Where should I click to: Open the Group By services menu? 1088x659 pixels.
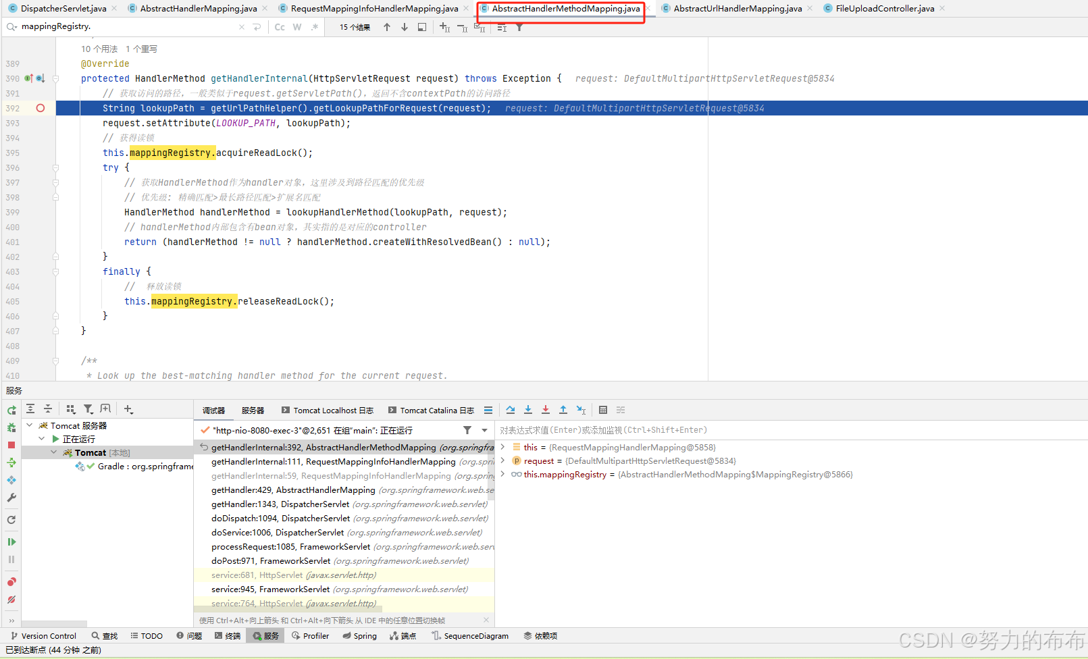70,409
